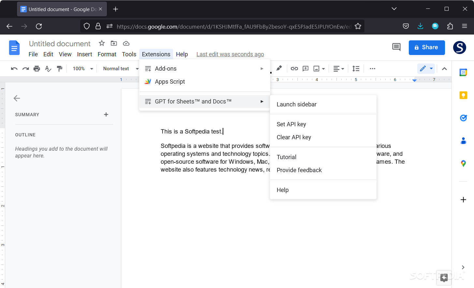Open the browser extensions puzzle icon
Image resolution: width=474 pixels, height=288 pixels.
(450, 26)
